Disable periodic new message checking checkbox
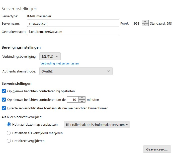The height and width of the screenshot is (158, 173). [4, 100]
